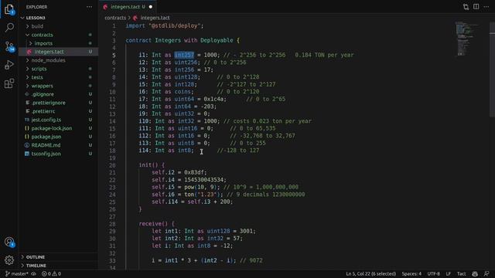Click on receive() on line 28
This screenshot has width=495, height=278.
(153, 224)
